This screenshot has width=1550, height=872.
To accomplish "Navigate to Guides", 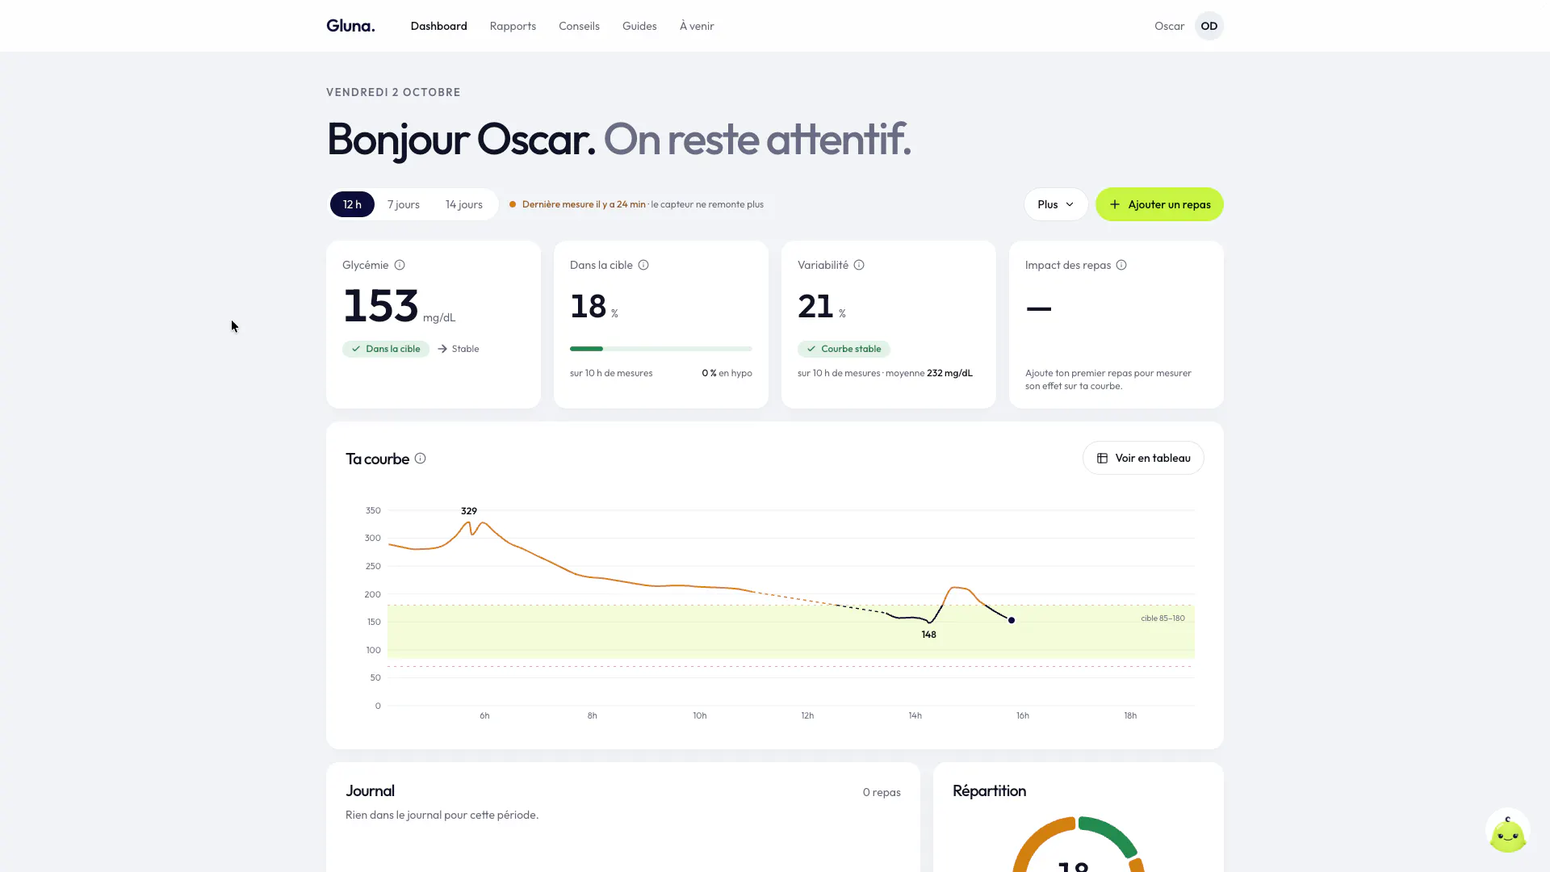I will [639, 26].
